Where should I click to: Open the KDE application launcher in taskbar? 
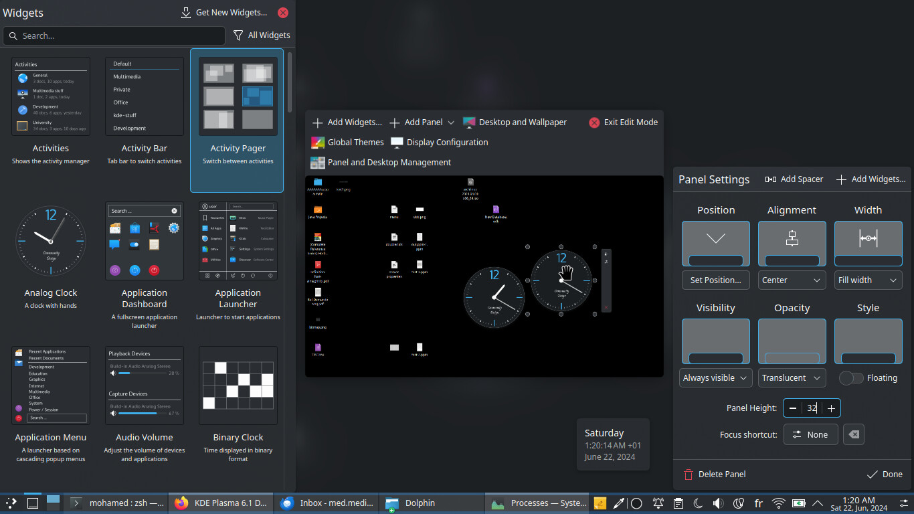pyautogui.click(x=11, y=503)
